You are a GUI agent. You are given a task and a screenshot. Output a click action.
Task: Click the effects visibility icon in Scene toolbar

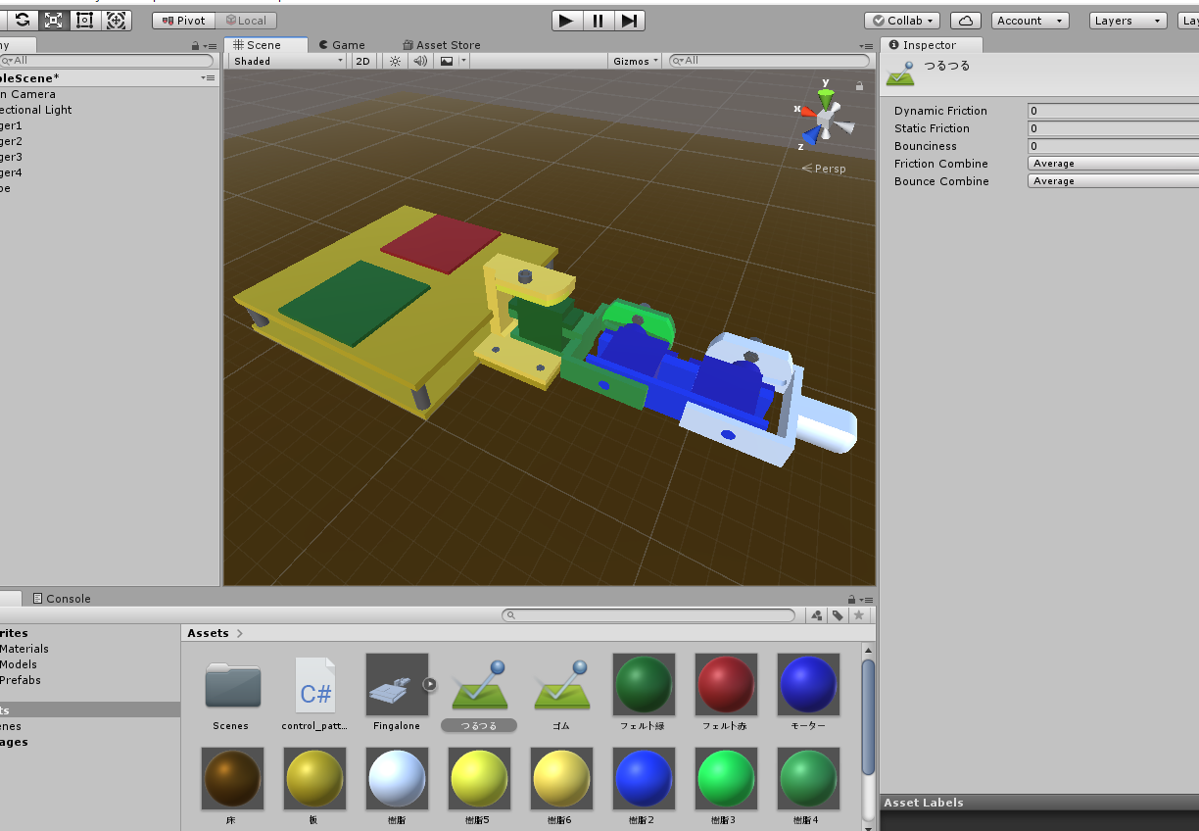point(447,60)
